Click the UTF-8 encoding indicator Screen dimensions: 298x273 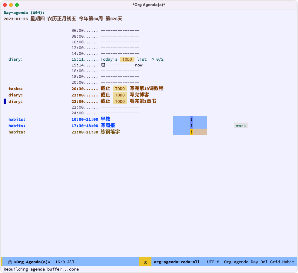[x=213, y=262]
